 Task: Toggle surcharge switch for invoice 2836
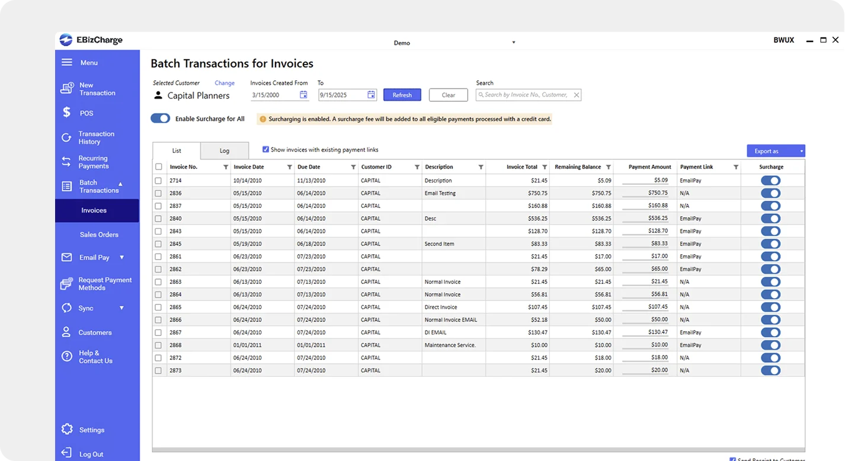pos(771,193)
